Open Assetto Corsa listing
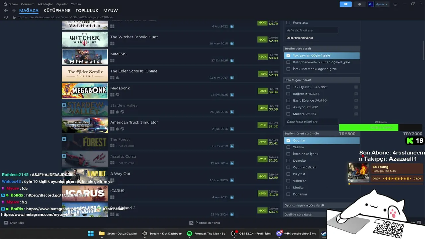This screenshot has height=239, width=425. tap(170, 159)
